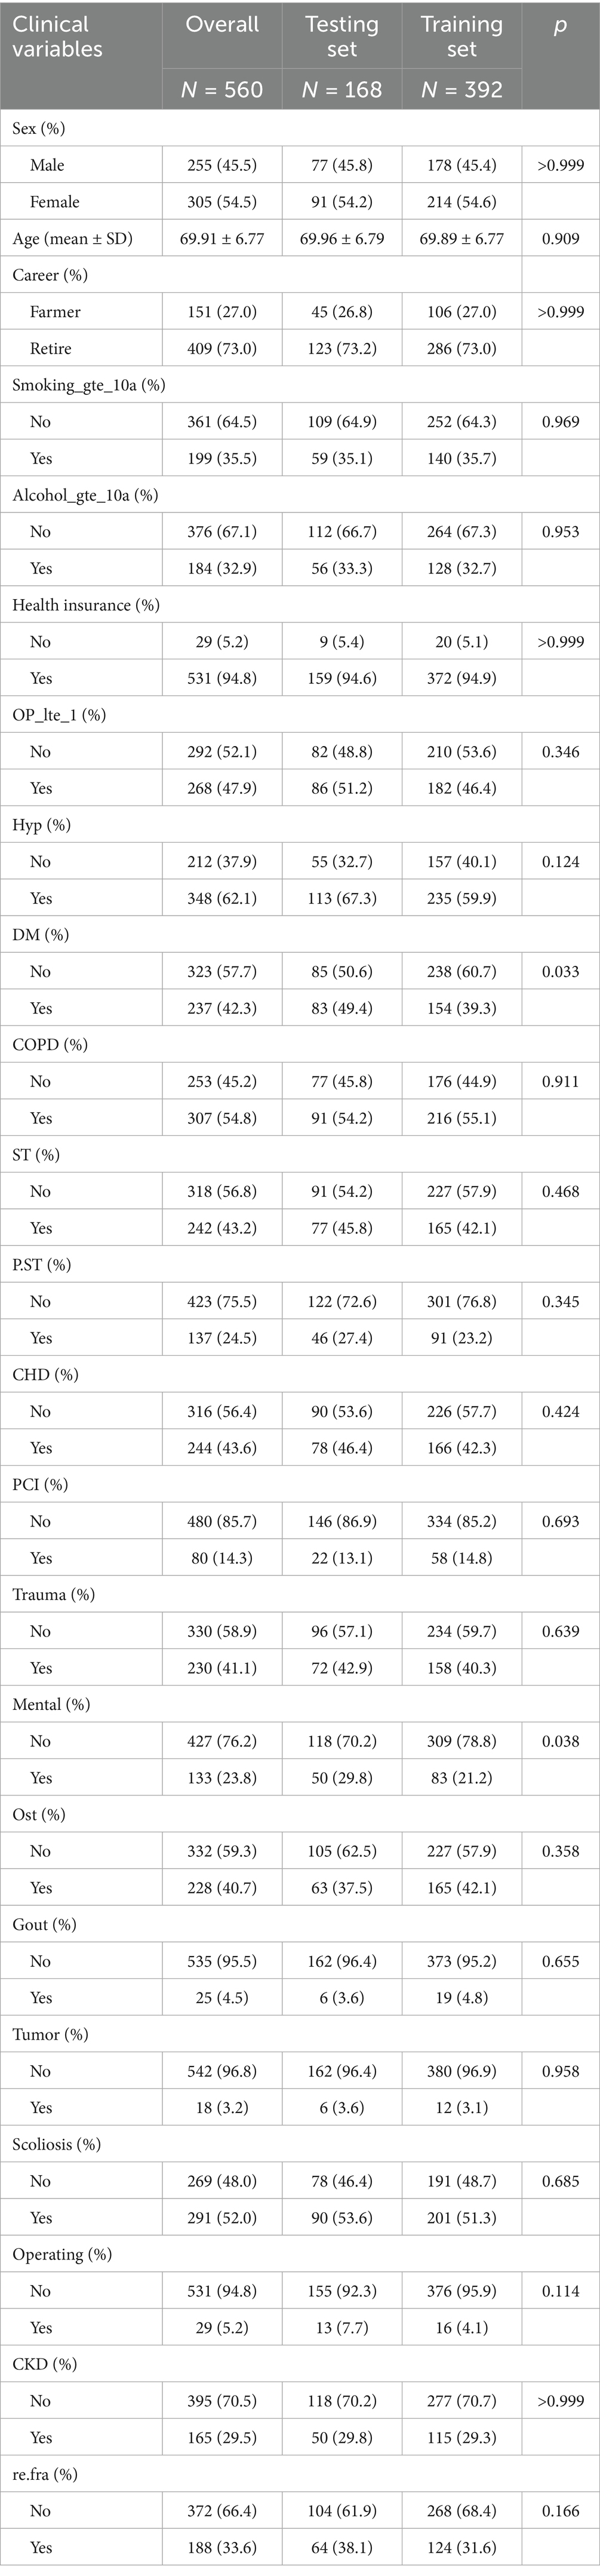
Task: Click the "Smoking_gte_10a (%)" row label
Action: point(88,385)
